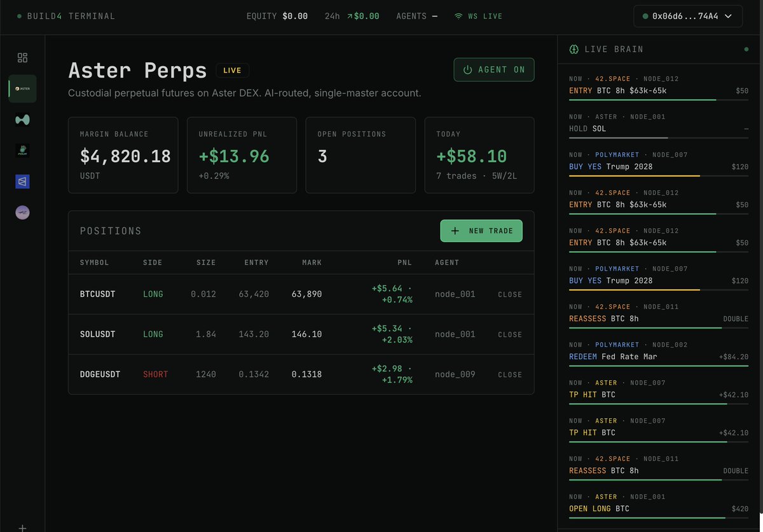Click the AGENT column header
This screenshot has width=763, height=532.
tap(447, 263)
